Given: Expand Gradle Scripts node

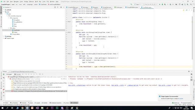Looking at the screenshot, I should 3,38.
